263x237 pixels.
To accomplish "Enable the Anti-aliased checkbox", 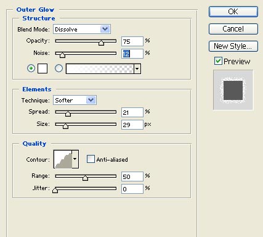I will (91, 159).
